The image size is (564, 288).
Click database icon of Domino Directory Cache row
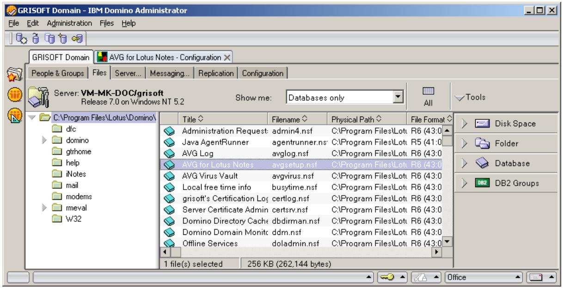[x=169, y=221]
